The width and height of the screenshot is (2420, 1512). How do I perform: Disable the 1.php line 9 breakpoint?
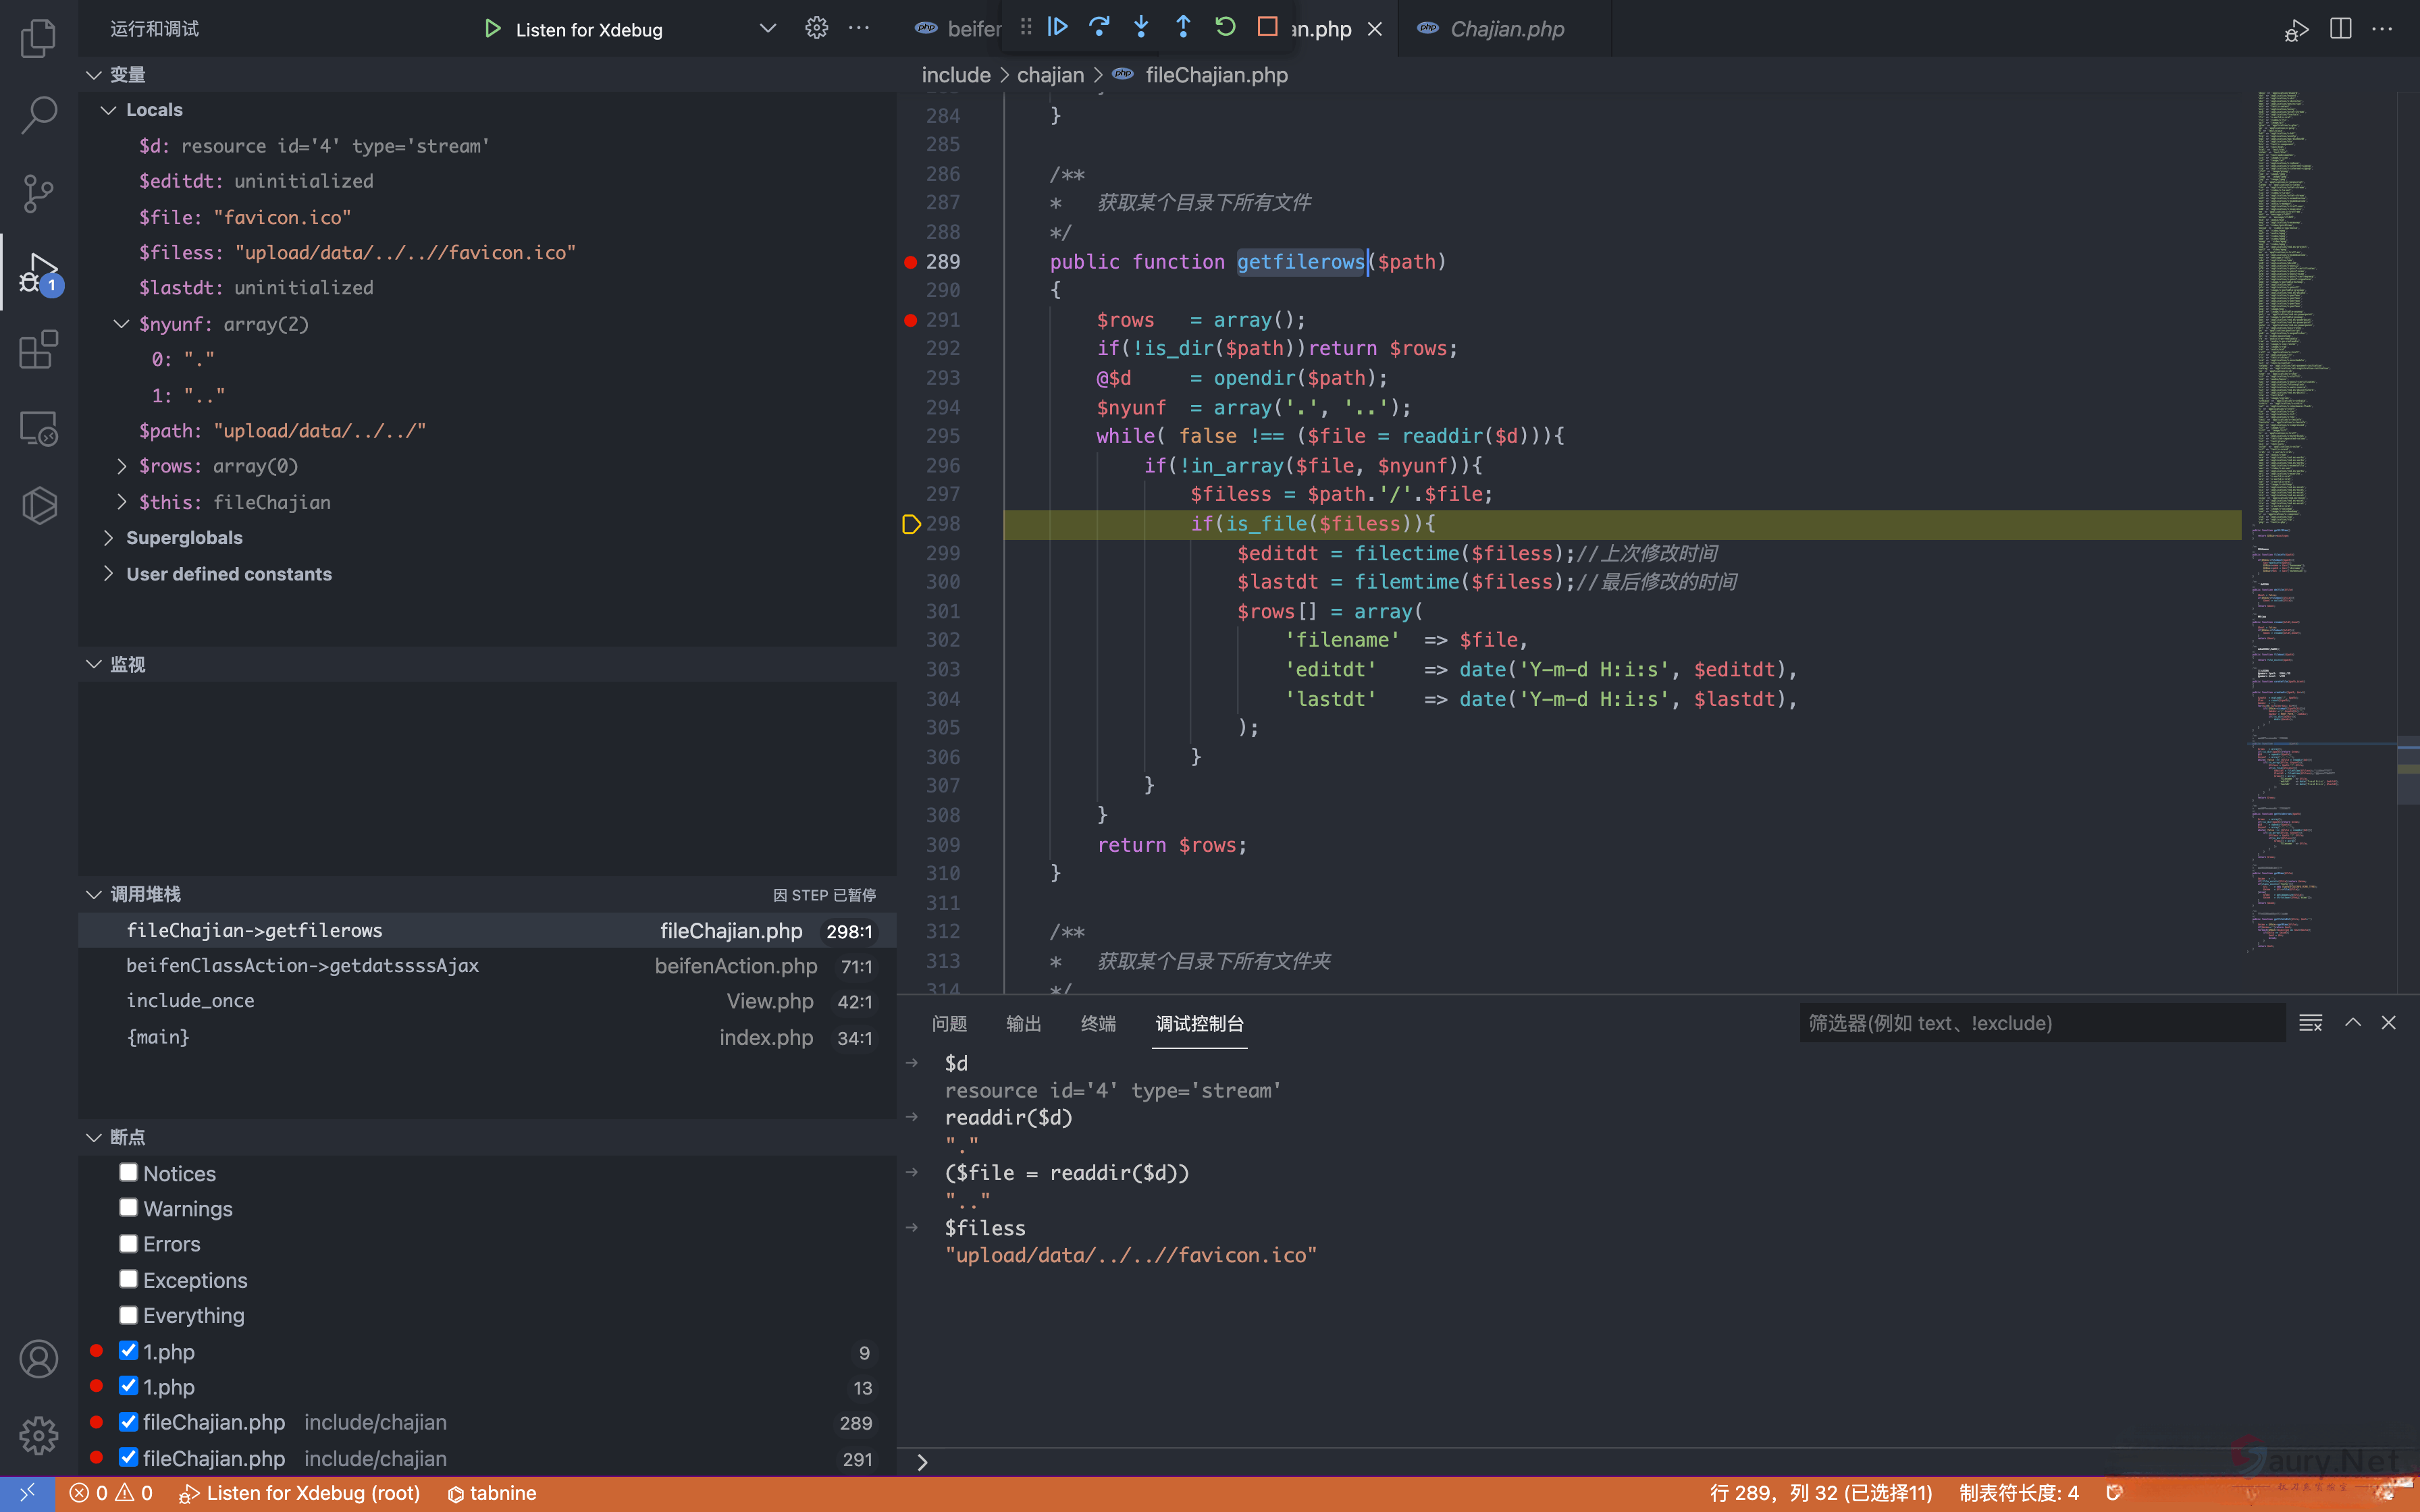128,1351
